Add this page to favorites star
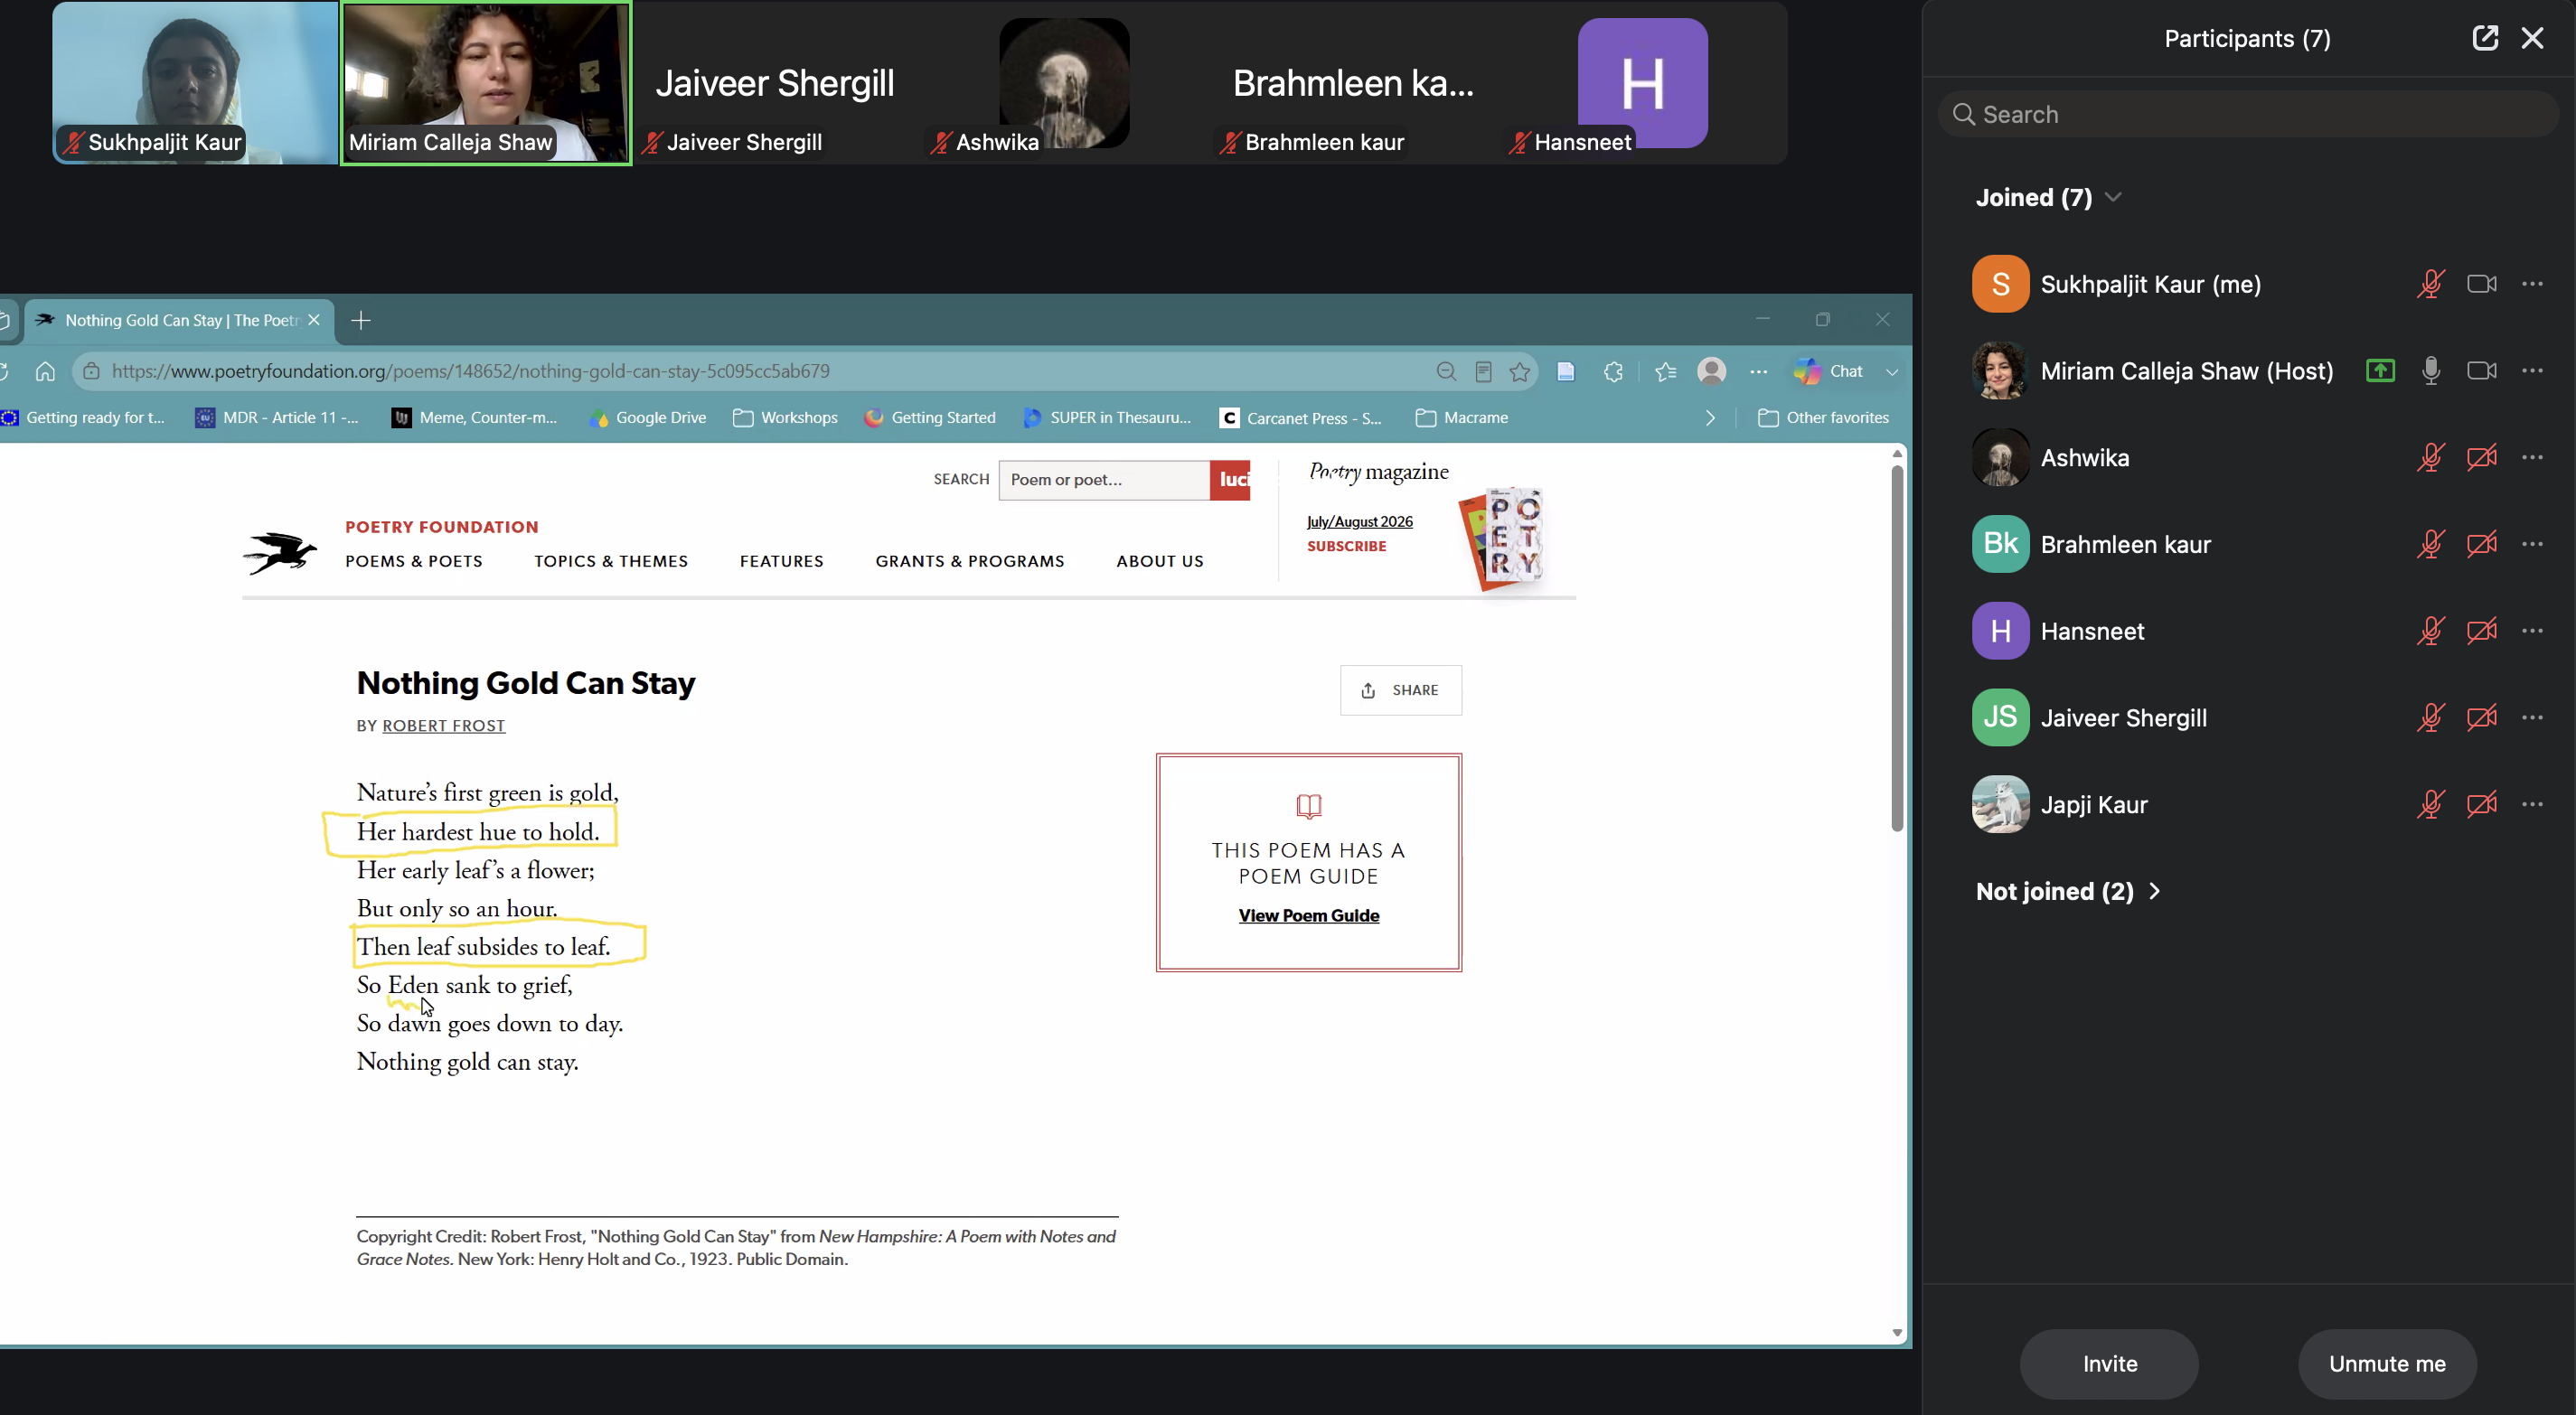Image resolution: width=2576 pixels, height=1415 pixels. pos(1520,372)
